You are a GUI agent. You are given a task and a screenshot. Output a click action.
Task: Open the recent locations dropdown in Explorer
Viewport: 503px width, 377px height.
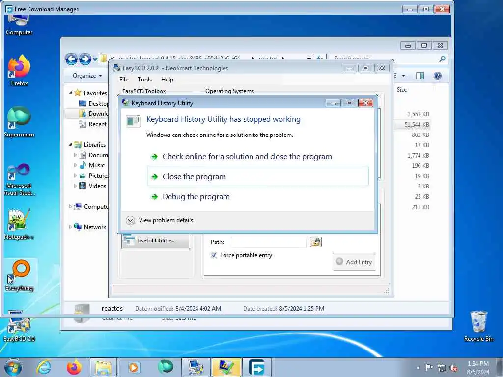pyautogui.click(x=95, y=59)
